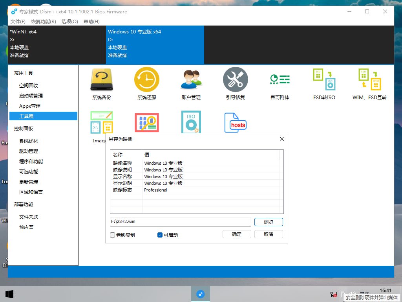
Task: Enable the 卷影复制 checkbox
Action: [x=112, y=235]
